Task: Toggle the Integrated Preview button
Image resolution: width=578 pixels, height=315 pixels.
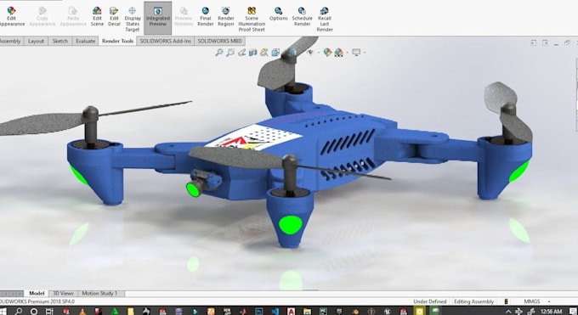Action: [158, 17]
